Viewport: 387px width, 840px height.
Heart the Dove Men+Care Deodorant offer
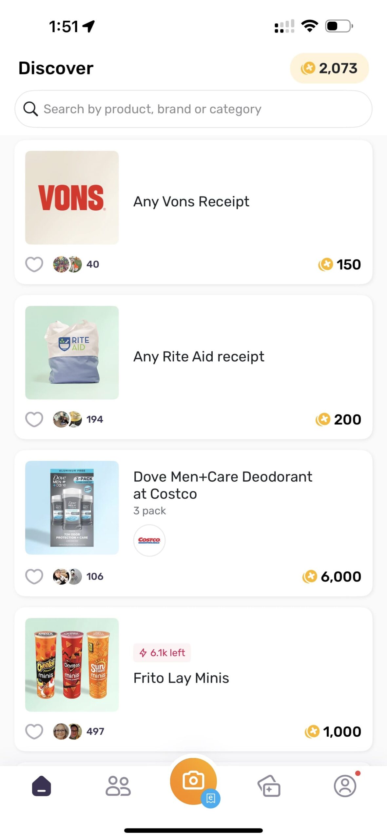click(34, 576)
